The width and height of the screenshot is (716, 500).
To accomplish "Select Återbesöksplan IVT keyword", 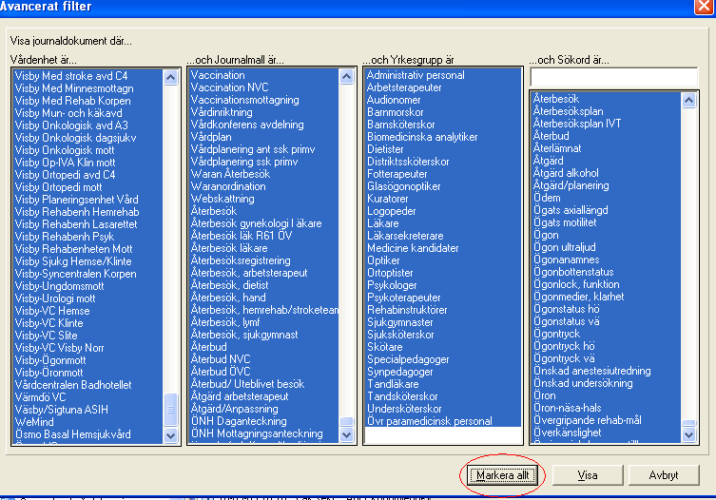I will pos(577,124).
